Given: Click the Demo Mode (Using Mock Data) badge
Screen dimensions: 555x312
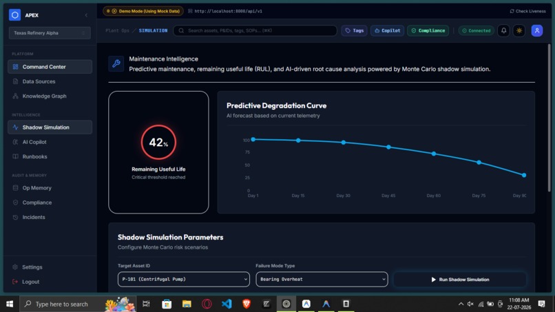Looking at the screenshot, I should pyautogui.click(x=143, y=11).
